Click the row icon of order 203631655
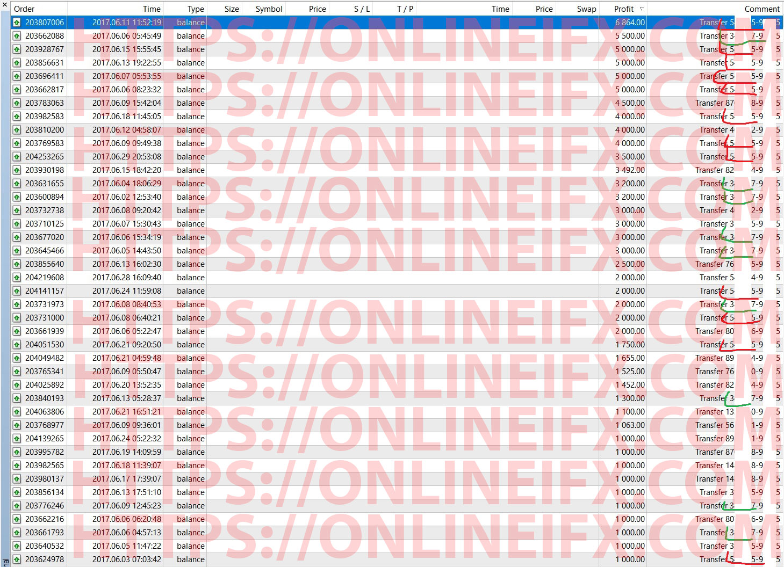Viewport: 784px width, 567px height. point(17,184)
